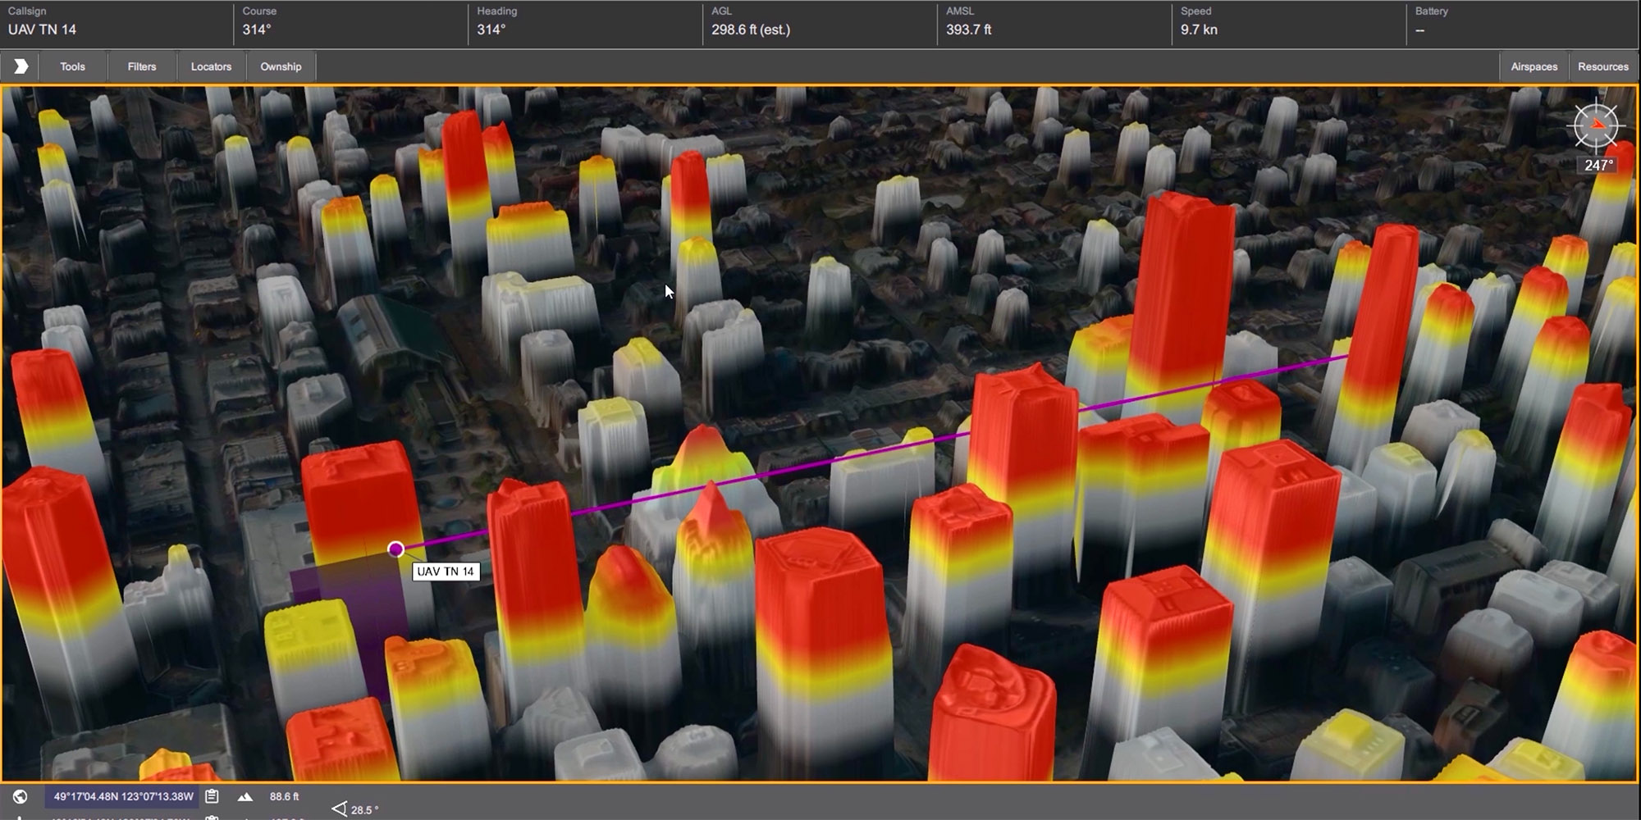Click the 88.6 ft elevation readout

[x=284, y=796]
